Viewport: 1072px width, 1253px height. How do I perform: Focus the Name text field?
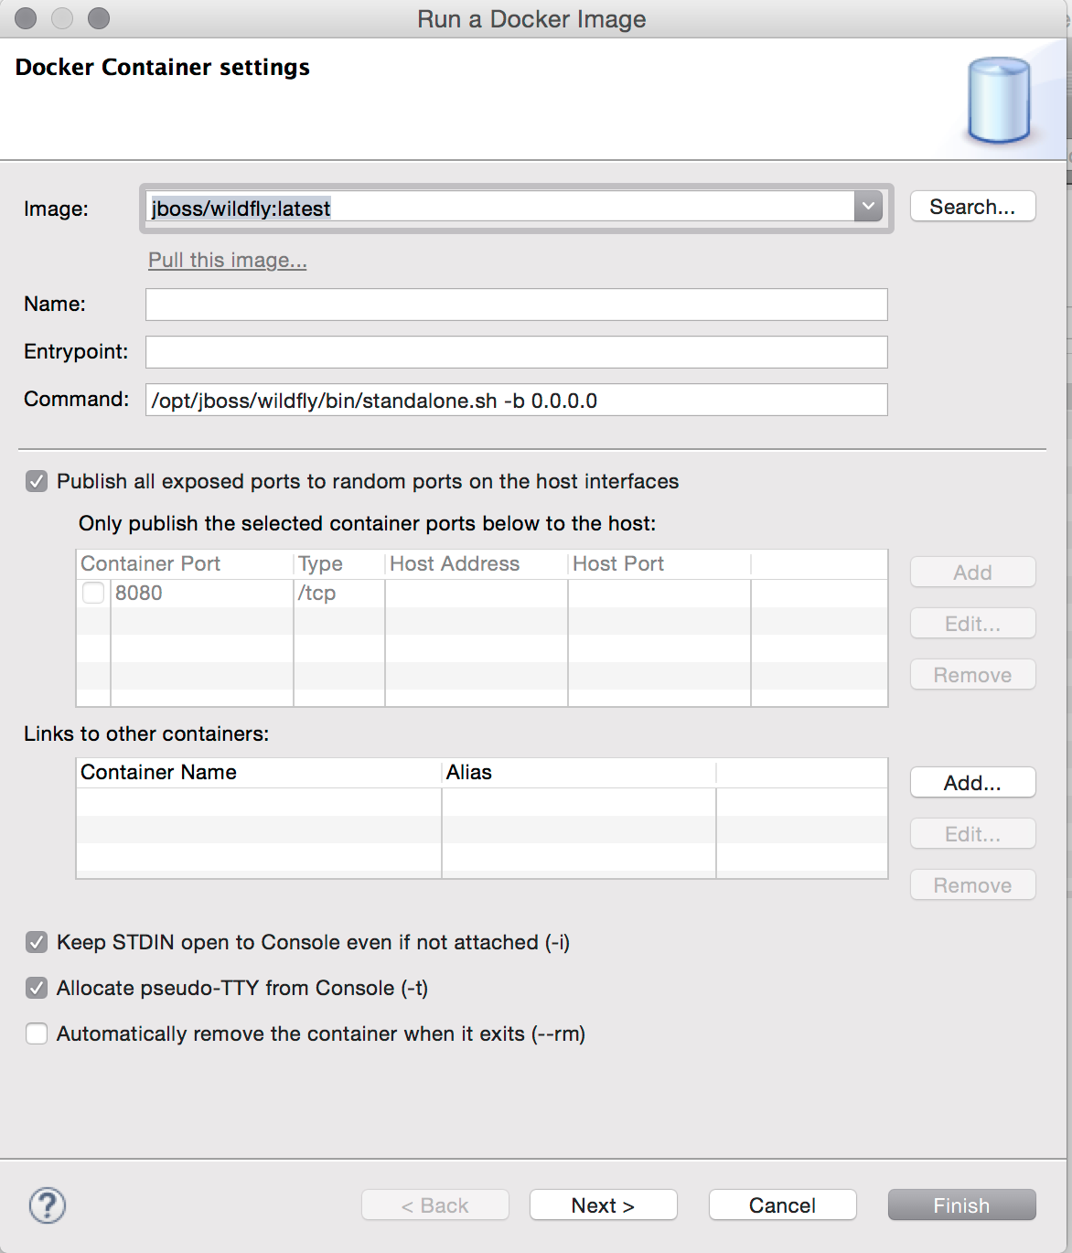516,305
